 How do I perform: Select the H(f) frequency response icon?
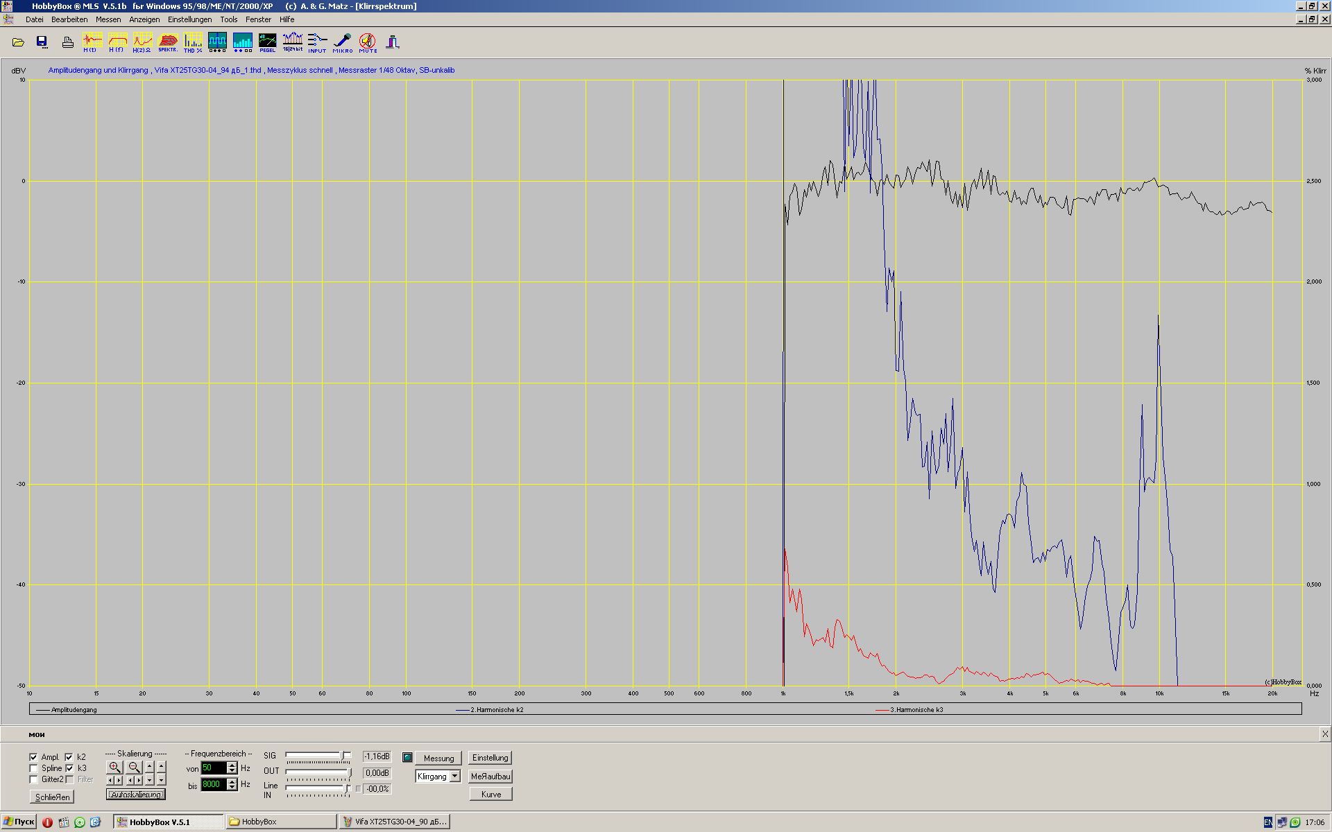(117, 42)
